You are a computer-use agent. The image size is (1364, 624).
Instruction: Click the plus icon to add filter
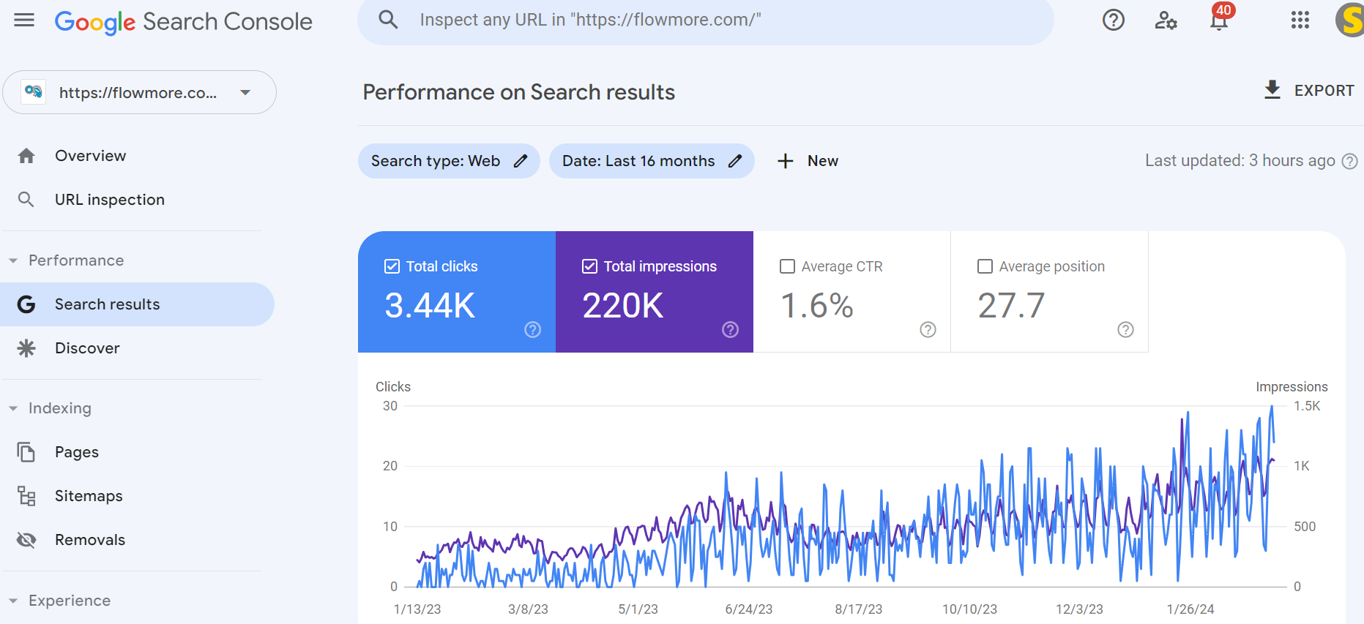click(785, 161)
